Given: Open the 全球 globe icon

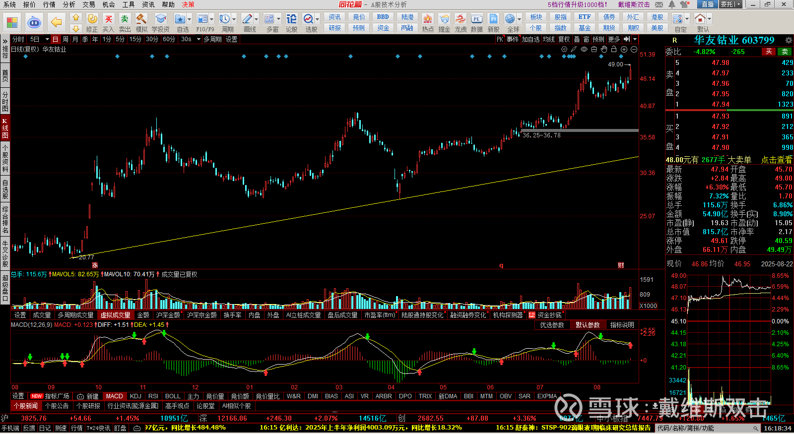Looking at the screenshot, I should [x=510, y=19].
